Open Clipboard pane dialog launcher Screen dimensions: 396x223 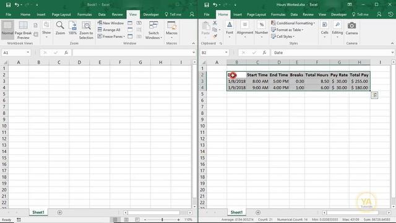click(x=221, y=43)
